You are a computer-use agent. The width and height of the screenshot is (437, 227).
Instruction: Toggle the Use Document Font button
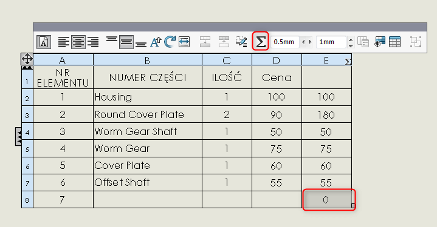pyautogui.click(x=44, y=42)
